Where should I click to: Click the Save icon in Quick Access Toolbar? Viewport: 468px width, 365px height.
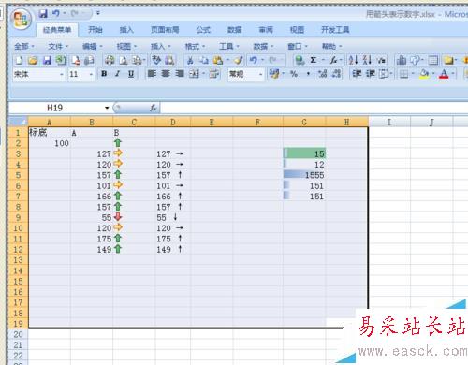43,13
